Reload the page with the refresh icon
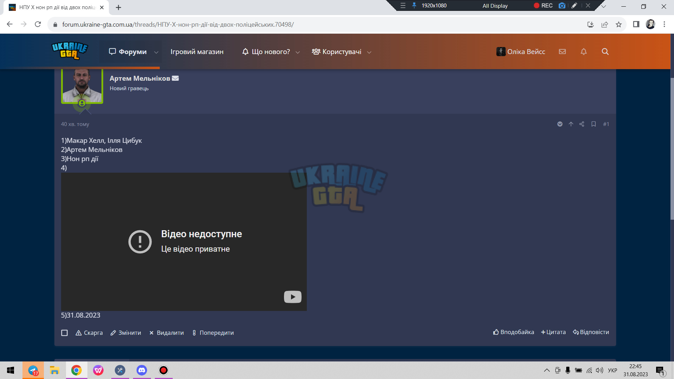The image size is (674, 379). (x=38, y=24)
